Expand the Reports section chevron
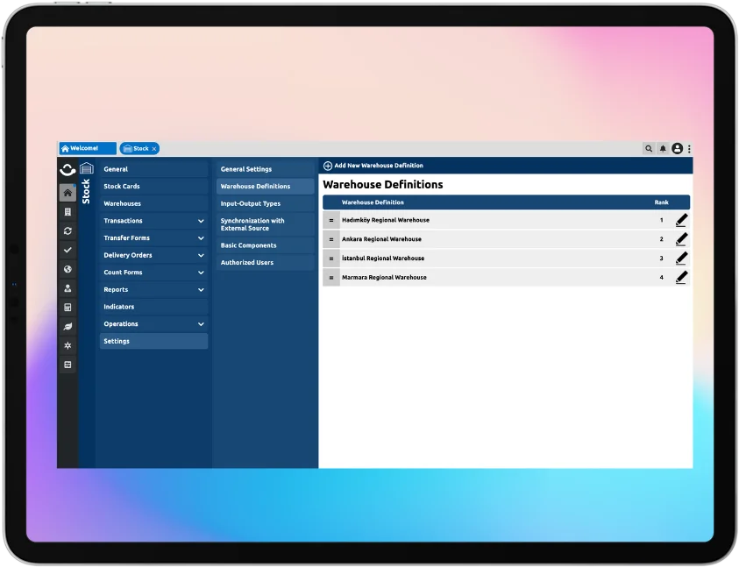 click(x=201, y=290)
